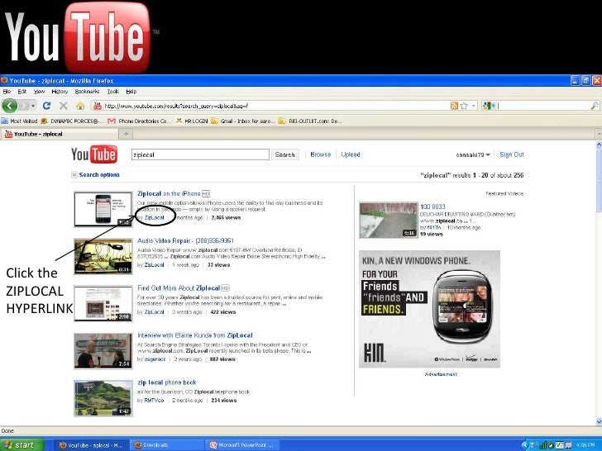Open the address bar history dropdown
Image resolution: width=602 pixels, height=451 pixels.
tap(474, 106)
